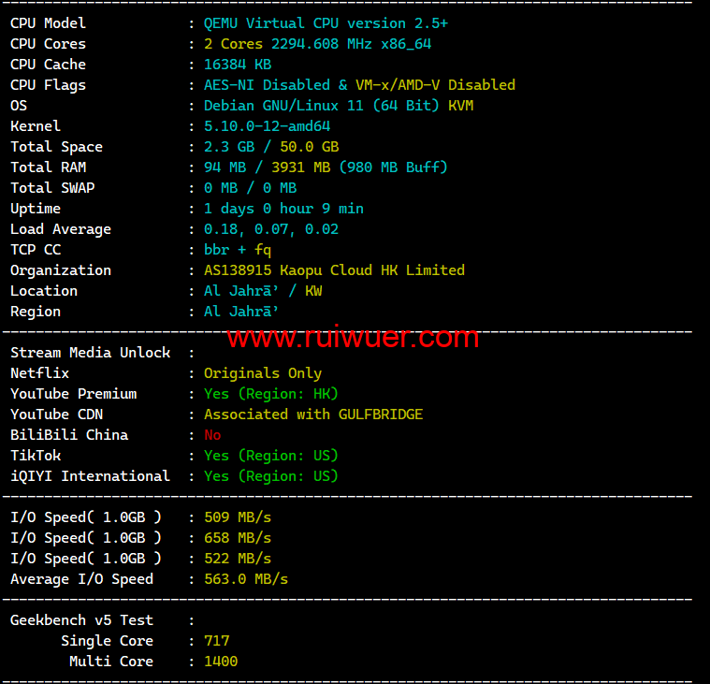Select the Associated with GULFBRIDGE text
This screenshot has height=684, width=710.
click(313, 415)
